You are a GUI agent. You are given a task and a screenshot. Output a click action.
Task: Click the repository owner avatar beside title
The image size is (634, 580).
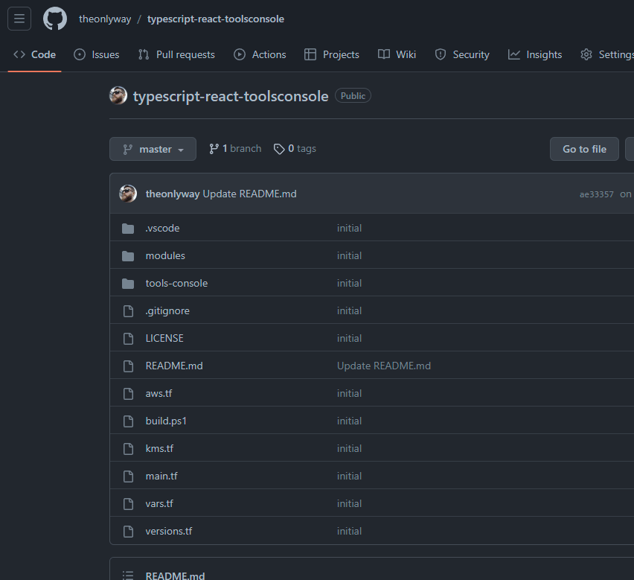click(x=118, y=95)
